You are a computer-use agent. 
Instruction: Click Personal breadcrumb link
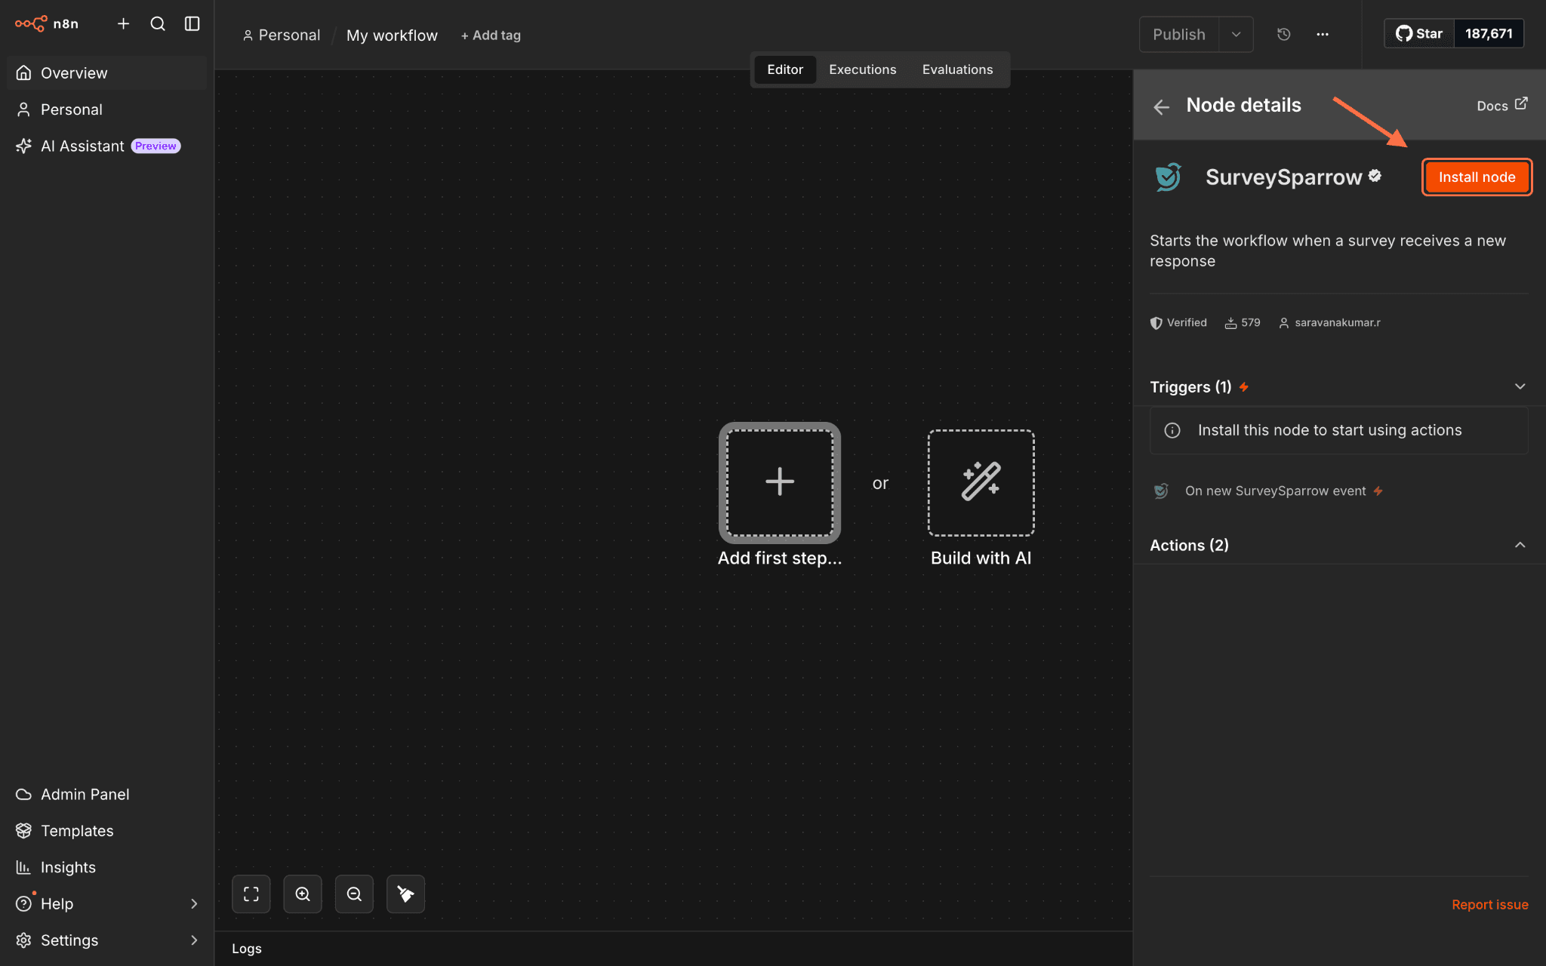282,35
